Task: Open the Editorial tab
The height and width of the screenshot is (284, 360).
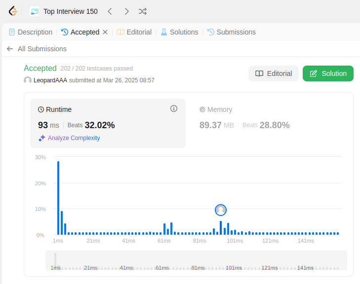Action: 134,32
